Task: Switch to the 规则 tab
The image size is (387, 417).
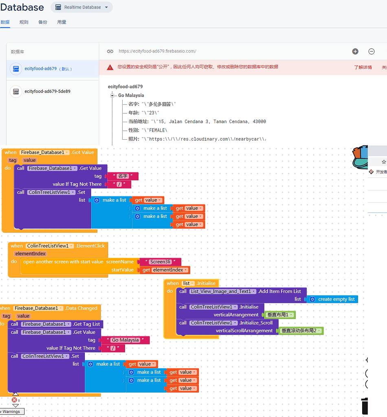Action: [x=23, y=22]
